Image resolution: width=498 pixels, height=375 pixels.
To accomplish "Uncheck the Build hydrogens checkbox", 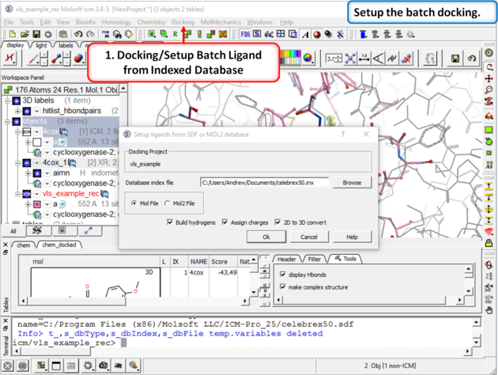I will pyautogui.click(x=170, y=222).
